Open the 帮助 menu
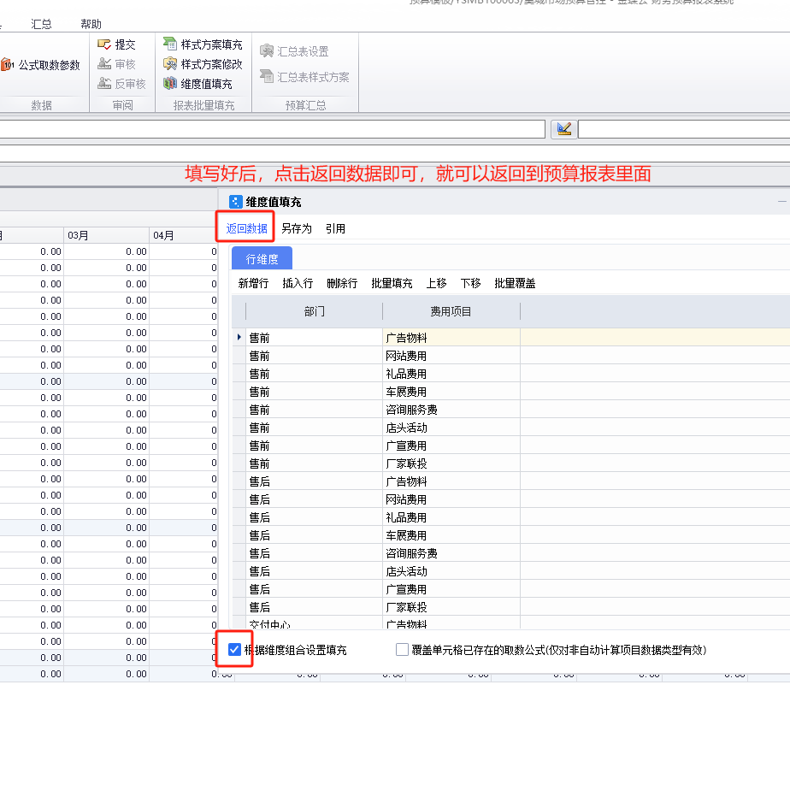The width and height of the screenshot is (790, 785). click(91, 24)
